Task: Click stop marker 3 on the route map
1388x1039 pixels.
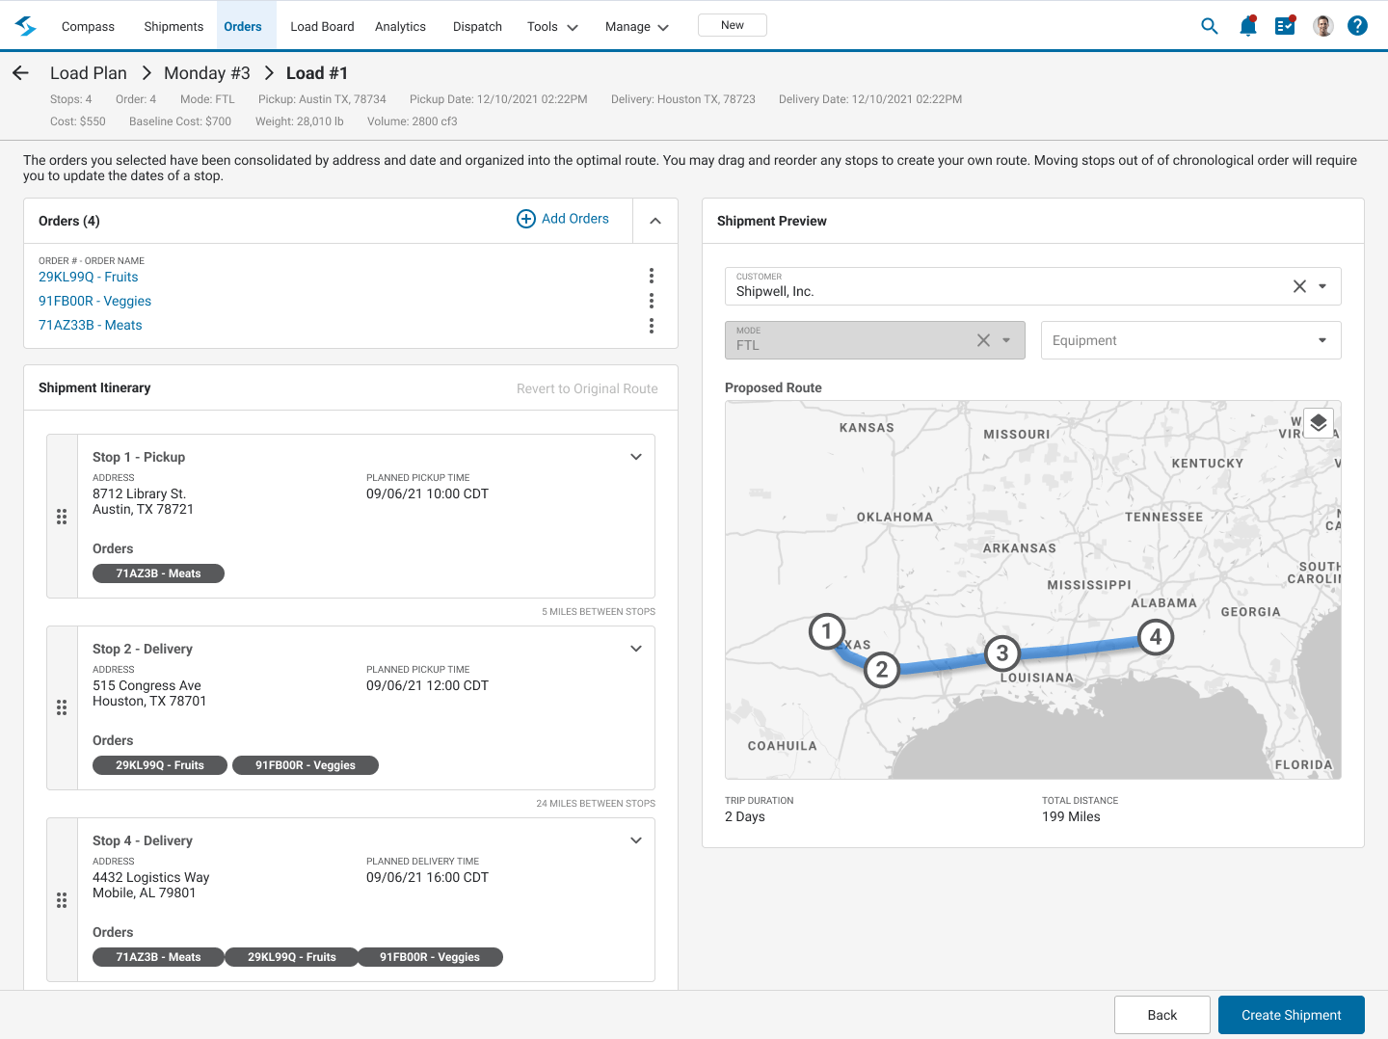Action: tap(1002, 653)
